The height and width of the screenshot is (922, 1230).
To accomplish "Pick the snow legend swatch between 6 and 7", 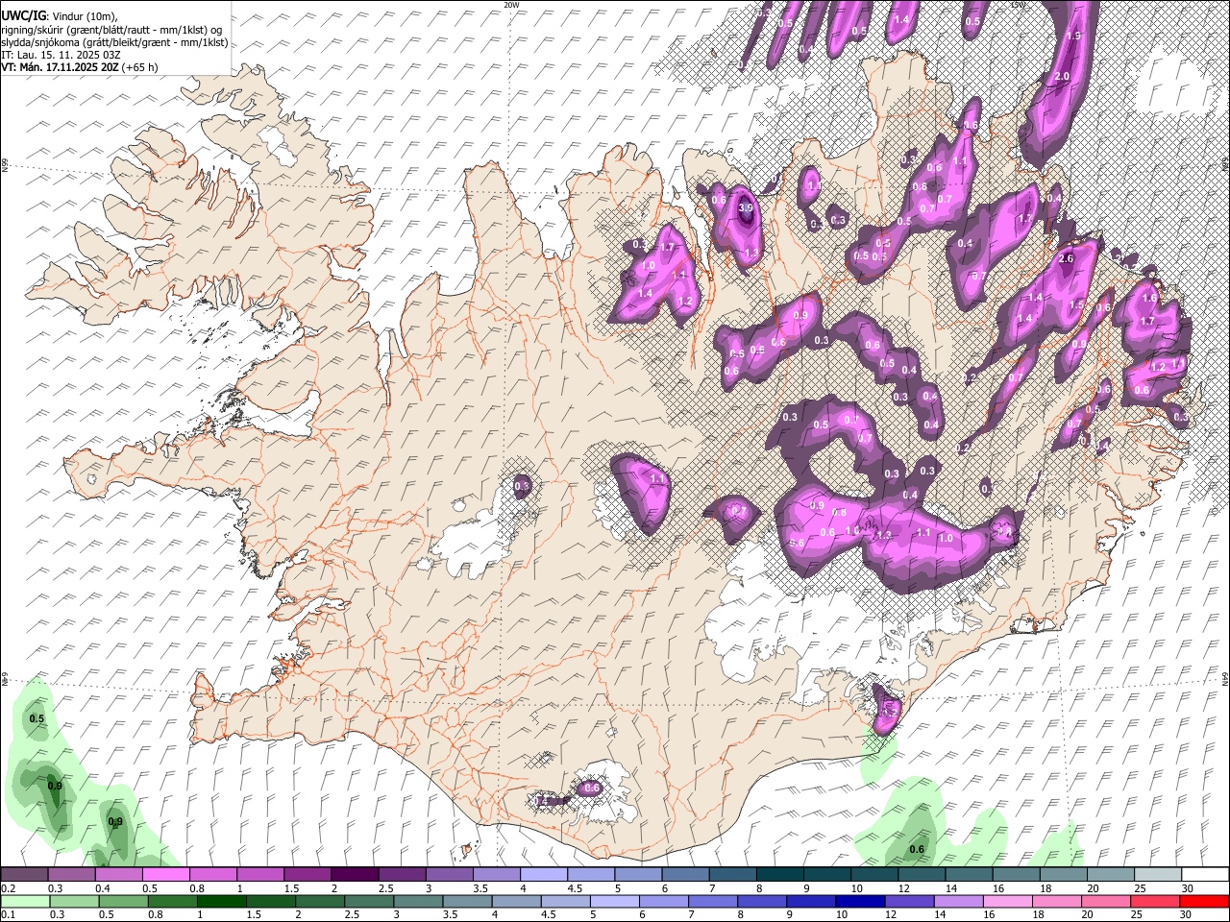I will pyautogui.click(x=684, y=874).
